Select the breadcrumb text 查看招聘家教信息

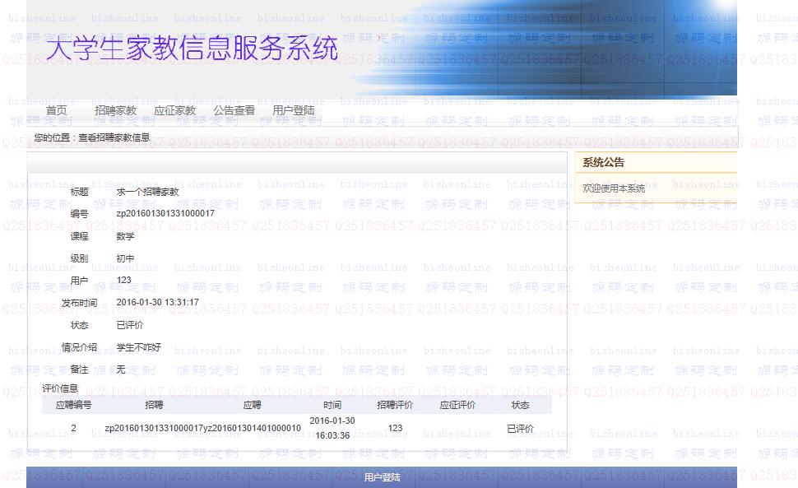tap(114, 137)
